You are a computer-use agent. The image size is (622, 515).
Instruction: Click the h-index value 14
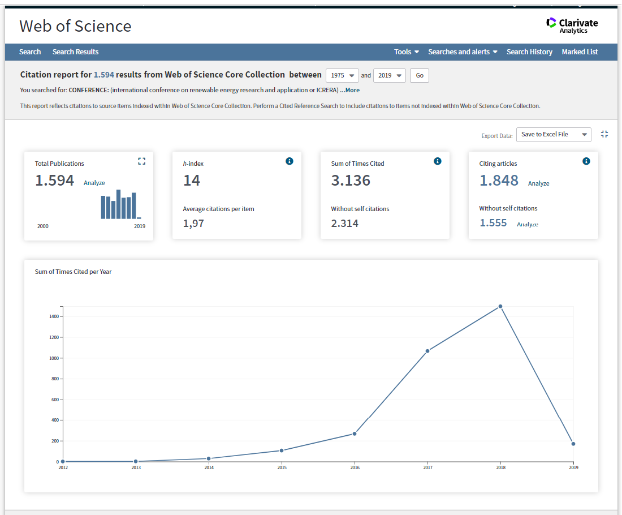192,181
